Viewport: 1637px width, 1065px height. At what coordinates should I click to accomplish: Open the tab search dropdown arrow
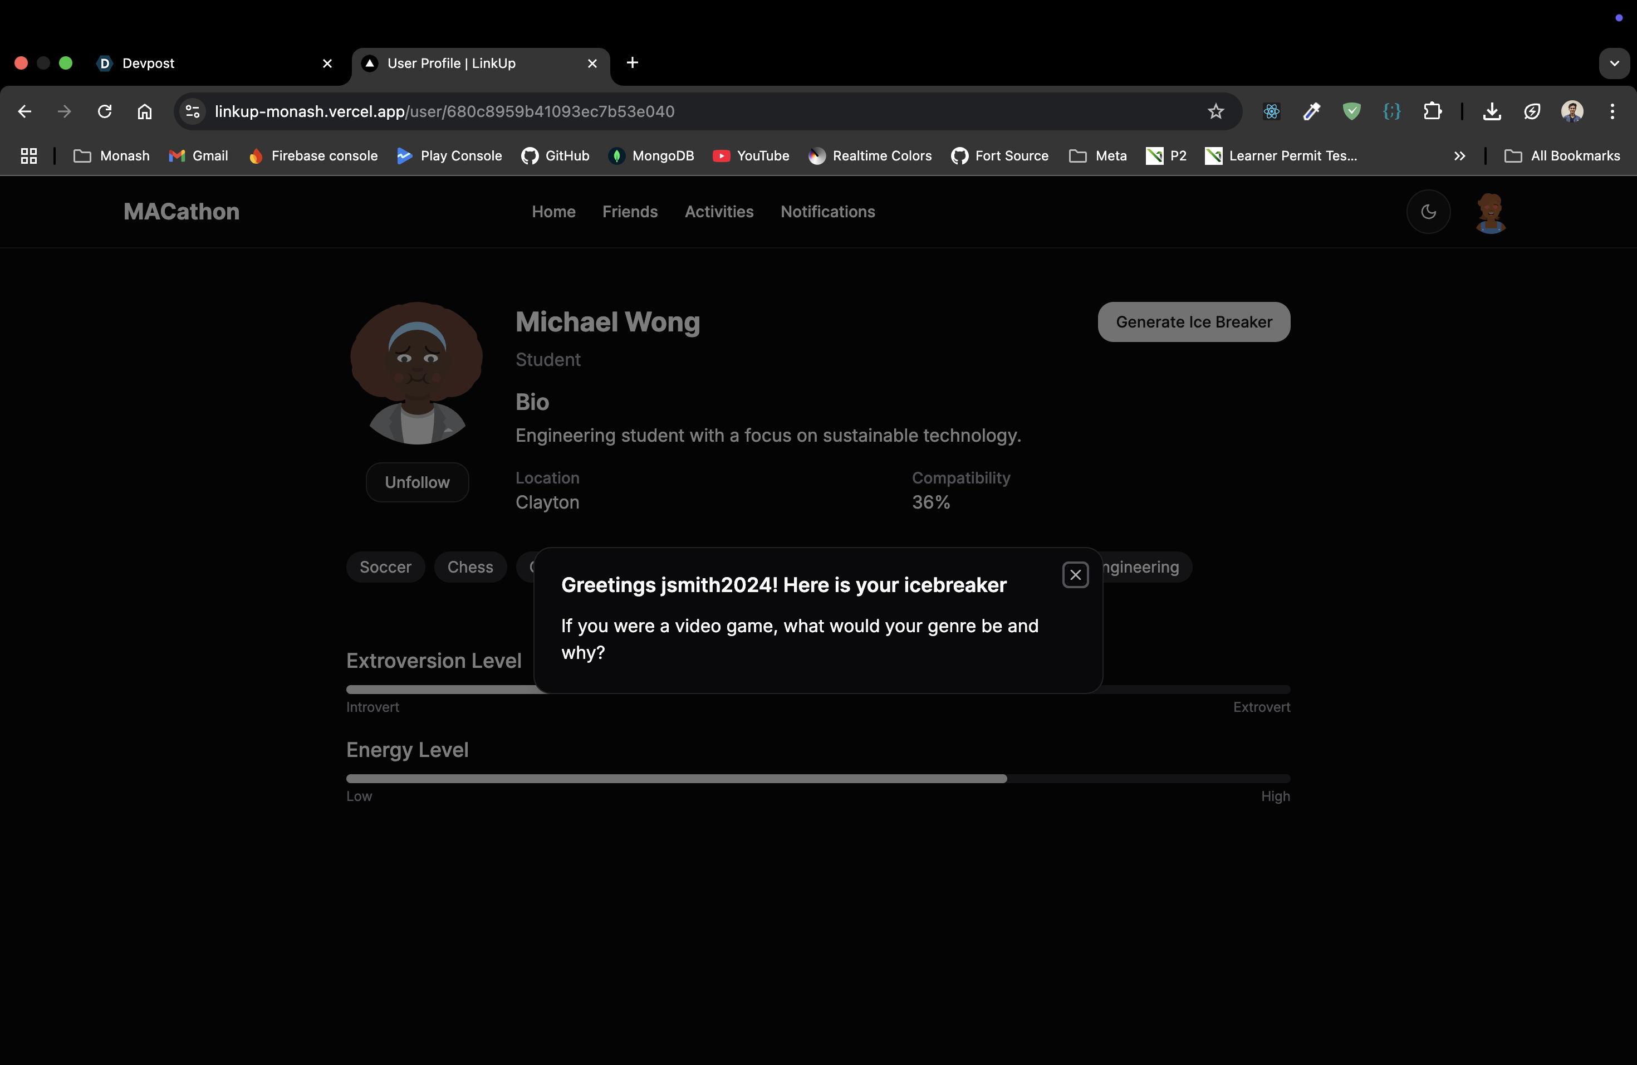(x=1614, y=63)
